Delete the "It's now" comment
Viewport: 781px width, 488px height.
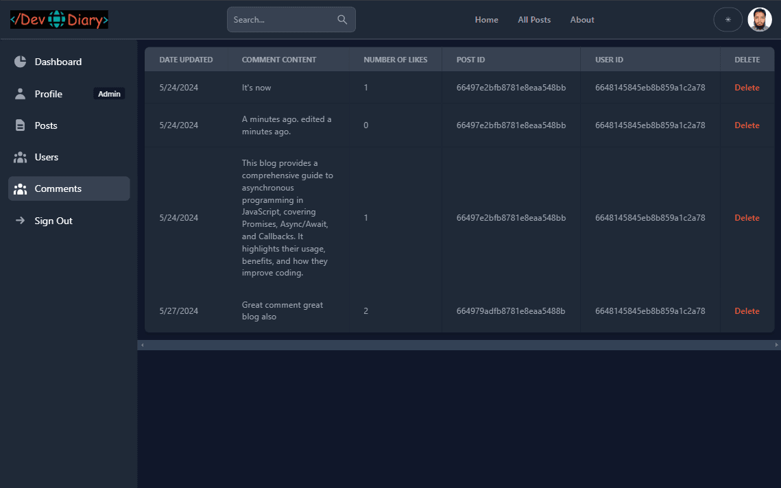tap(747, 88)
